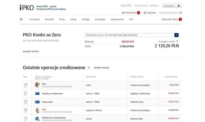Open the Lokaty menu
205x122 pixels.
point(73,19)
